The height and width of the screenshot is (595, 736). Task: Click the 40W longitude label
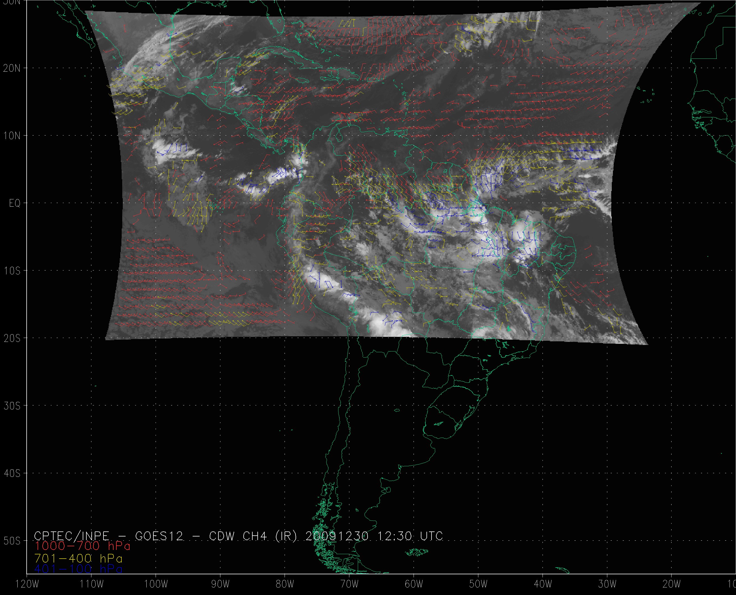(x=543, y=584)
